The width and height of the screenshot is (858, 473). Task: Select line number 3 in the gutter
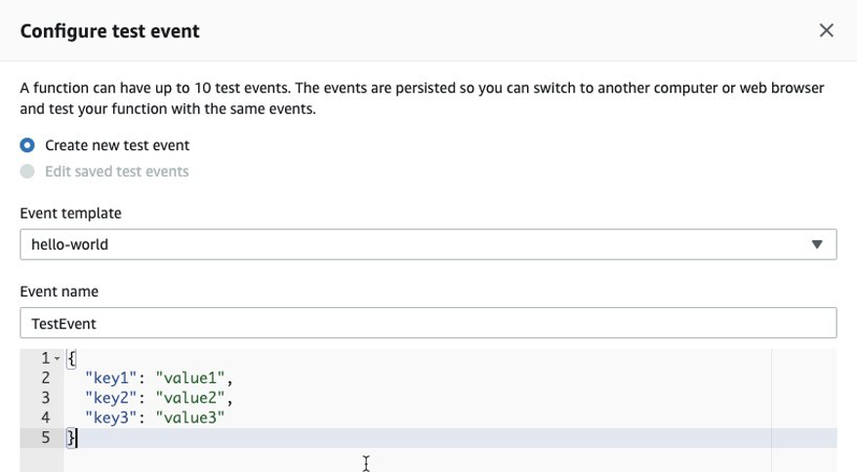click(45, 398)
